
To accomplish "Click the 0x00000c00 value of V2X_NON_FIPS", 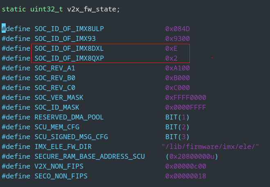I will click(186, 166).
